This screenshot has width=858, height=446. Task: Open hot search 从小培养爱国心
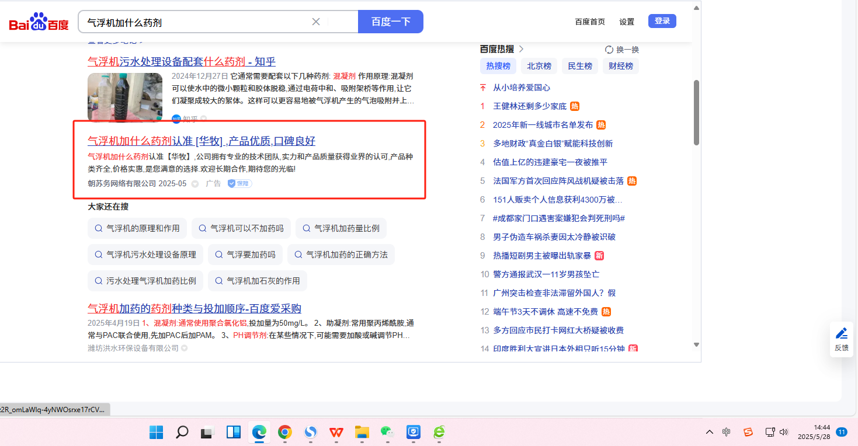[522, 88]
